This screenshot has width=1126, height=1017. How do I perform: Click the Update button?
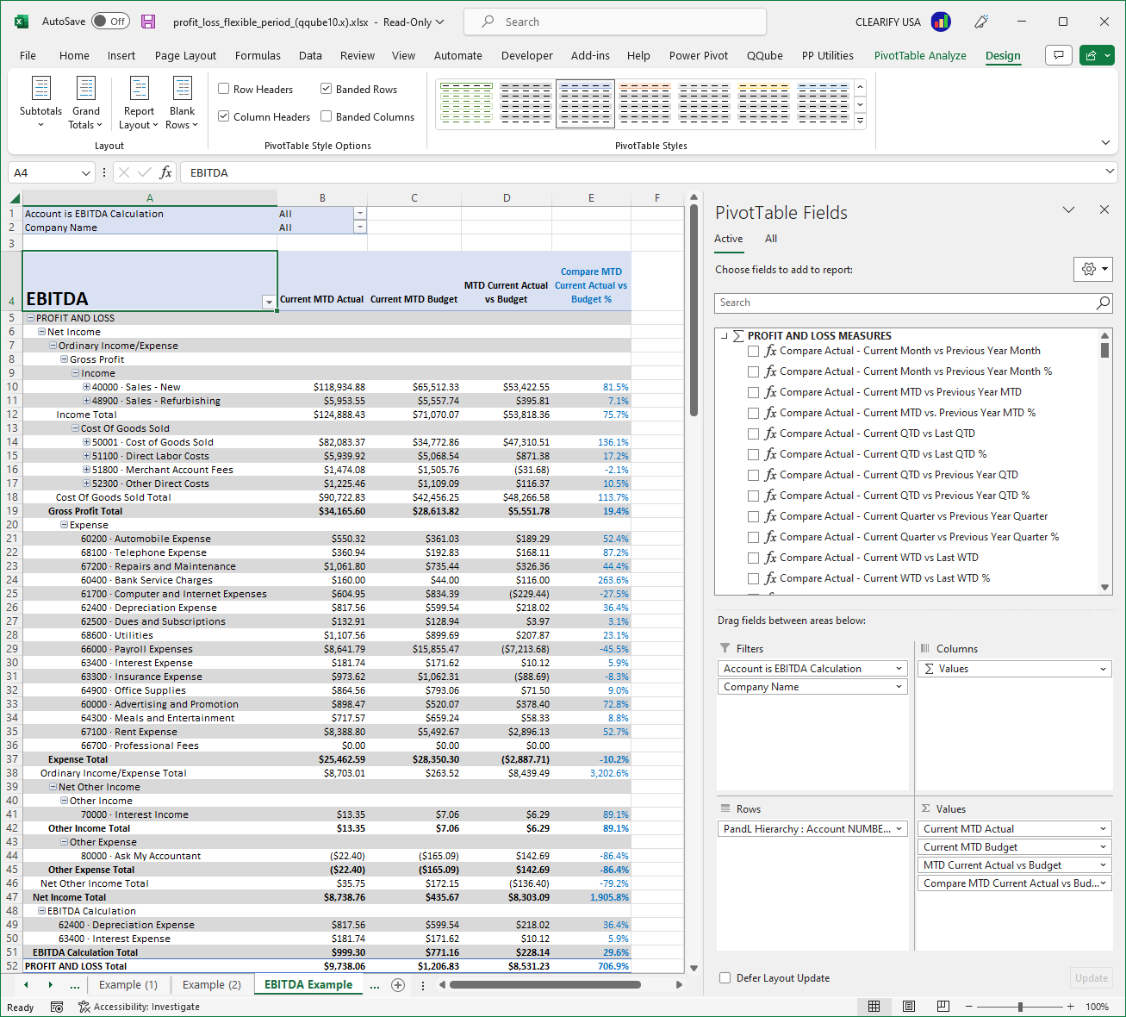coord(1091,977)
